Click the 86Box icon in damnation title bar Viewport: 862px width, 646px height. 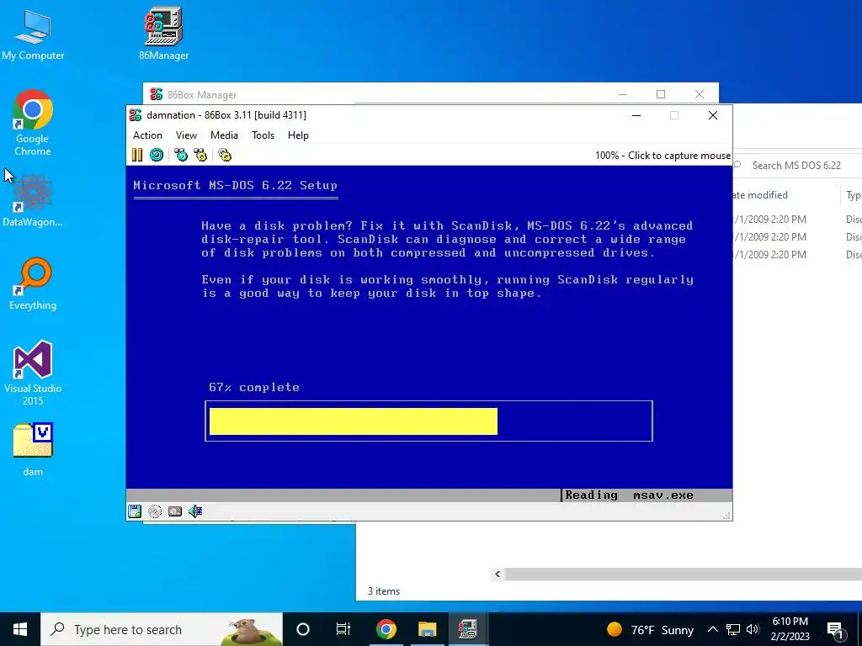tap(136, 114)
